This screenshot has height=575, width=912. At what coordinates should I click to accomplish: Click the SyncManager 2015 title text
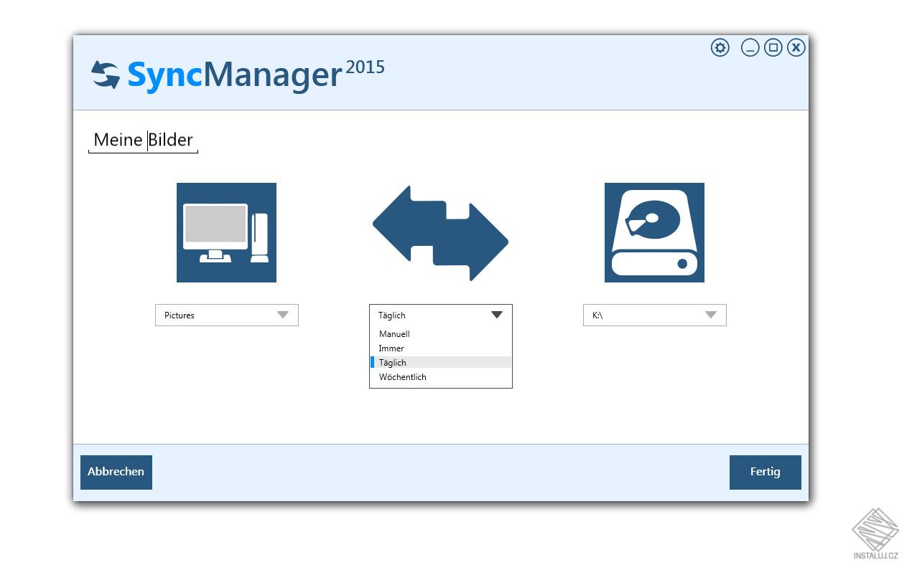[256, 75]
